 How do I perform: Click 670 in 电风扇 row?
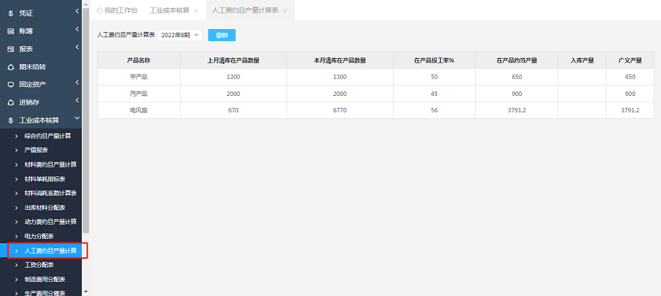[234, 110]
